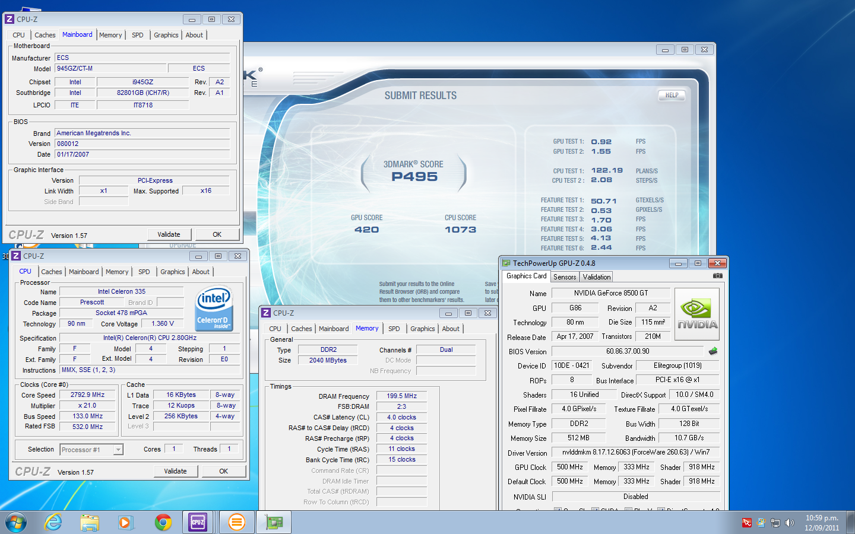Screen dimensions: 855x534
Task: Open SPD tab in Mainboard CPU-Z window
Action: coord(138,35)
